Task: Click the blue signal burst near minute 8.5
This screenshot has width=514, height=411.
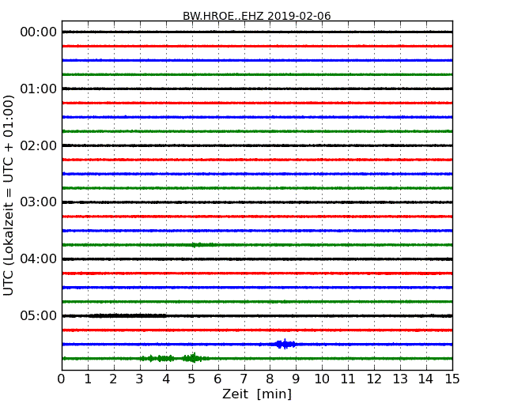Action: (x=285, y=344)
